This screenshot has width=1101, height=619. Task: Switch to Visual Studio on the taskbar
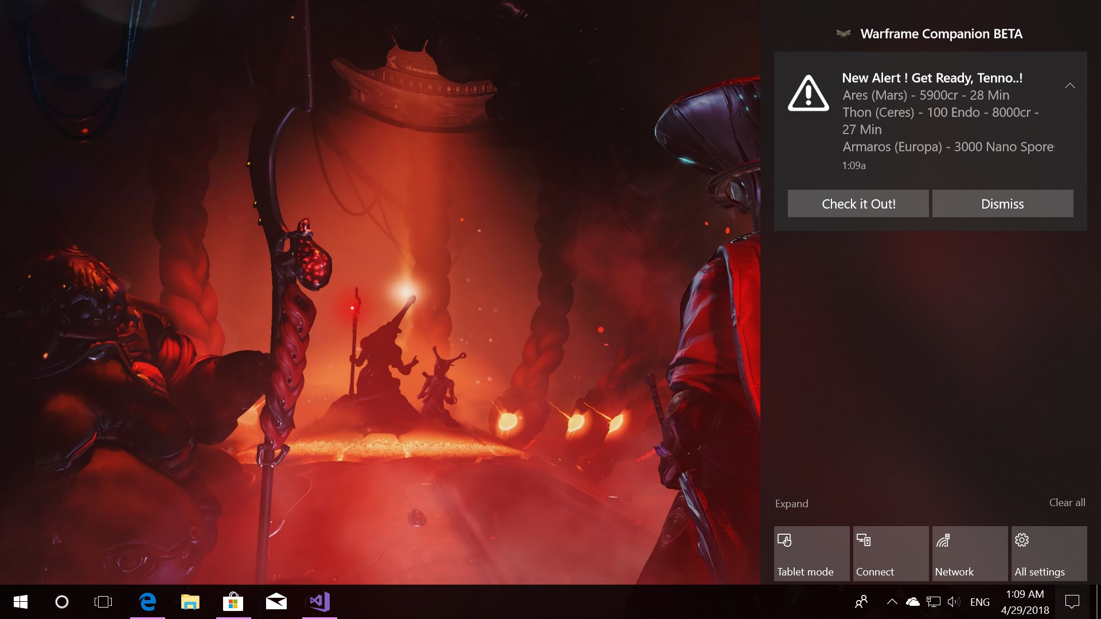319,602
